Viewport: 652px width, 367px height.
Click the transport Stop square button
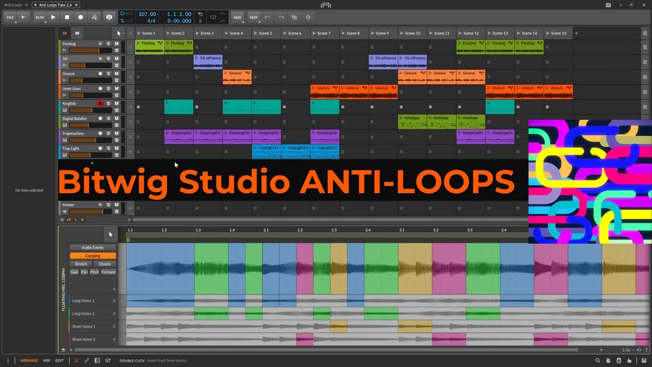(x=67, y=17)
